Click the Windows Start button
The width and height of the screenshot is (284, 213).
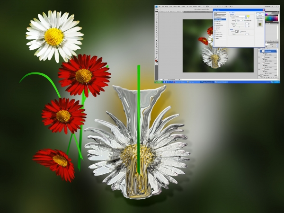tap(159, 82)
